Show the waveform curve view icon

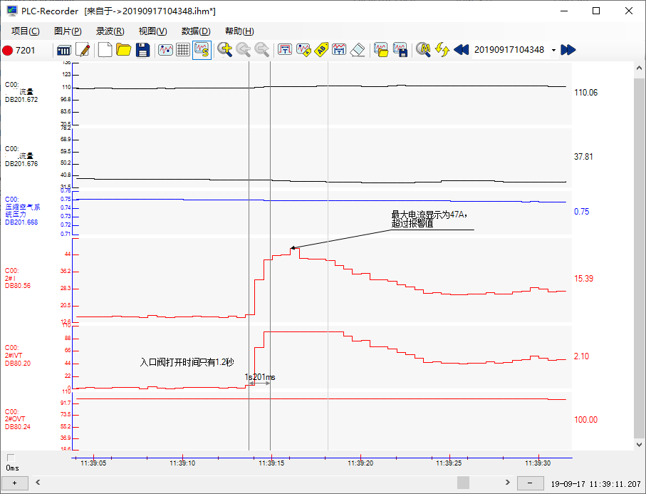(x=166, y=50)
